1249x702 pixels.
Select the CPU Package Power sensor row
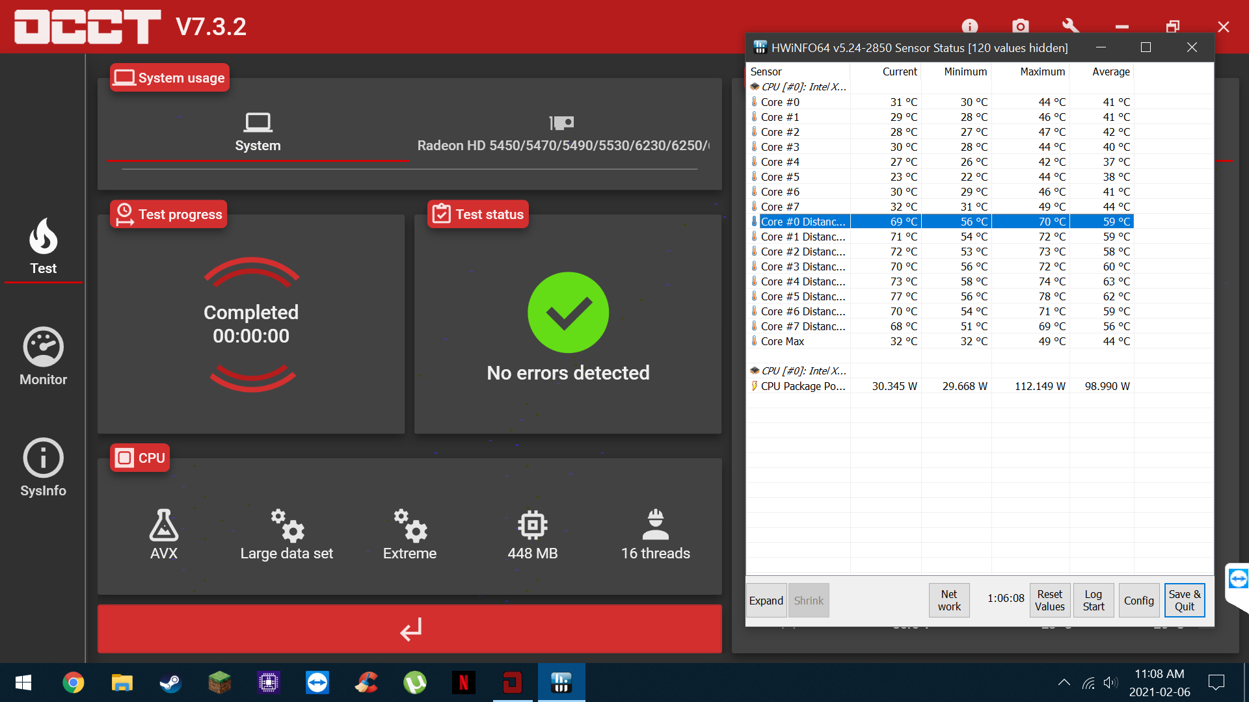803,386
